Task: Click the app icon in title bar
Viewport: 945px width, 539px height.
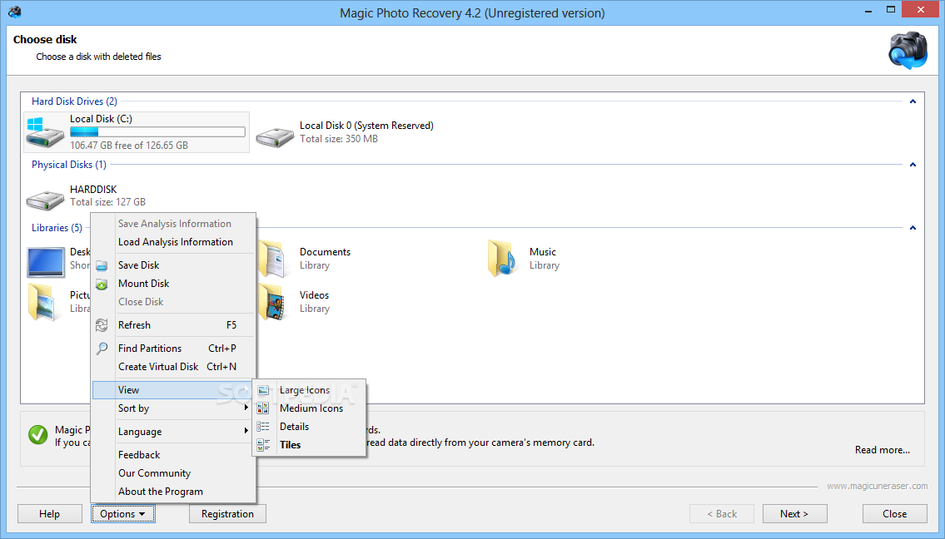Action: (x=15, y=12)
